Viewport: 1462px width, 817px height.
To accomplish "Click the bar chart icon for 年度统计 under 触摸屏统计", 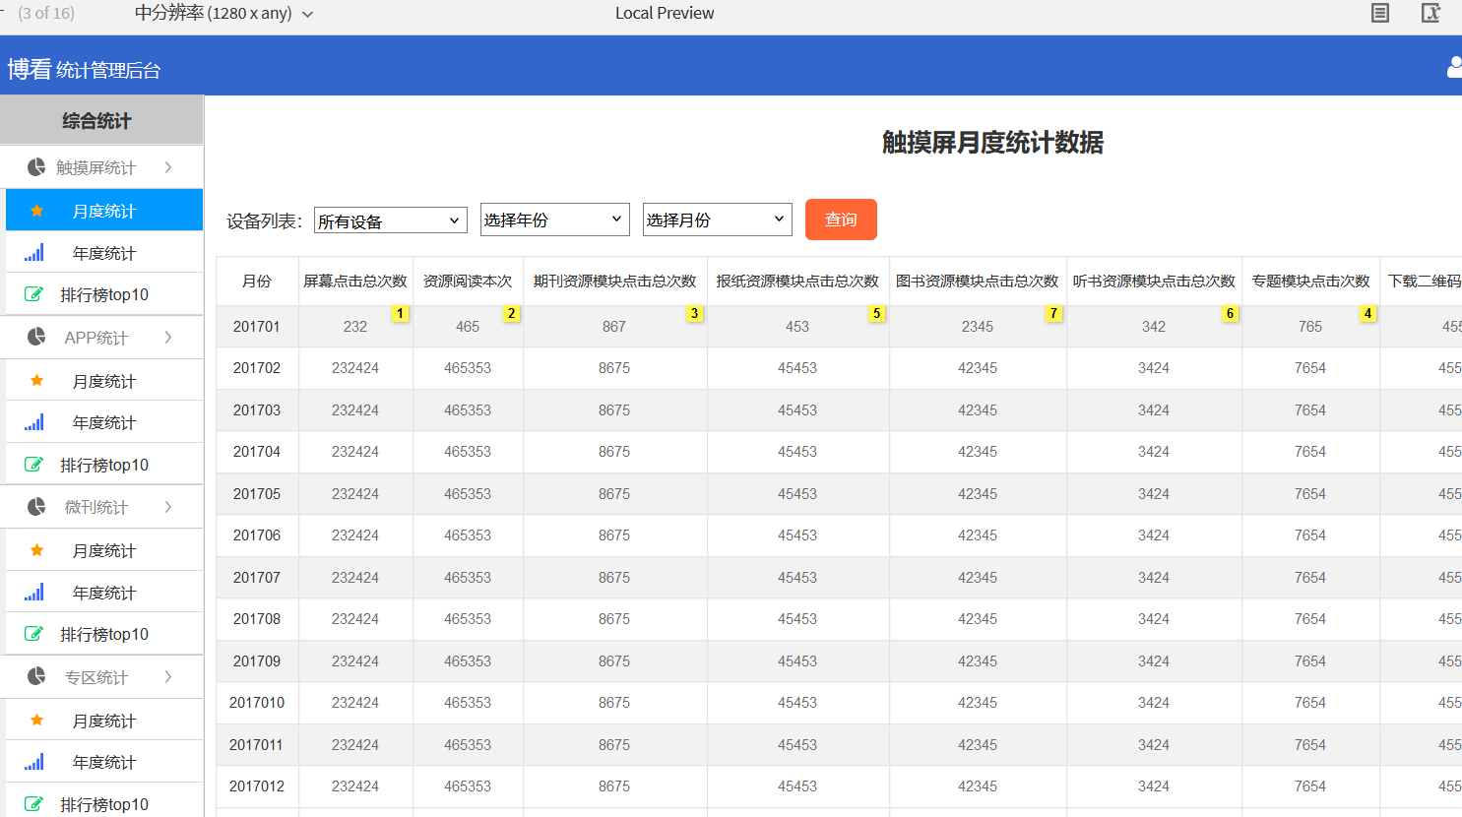I will (34, 253).
